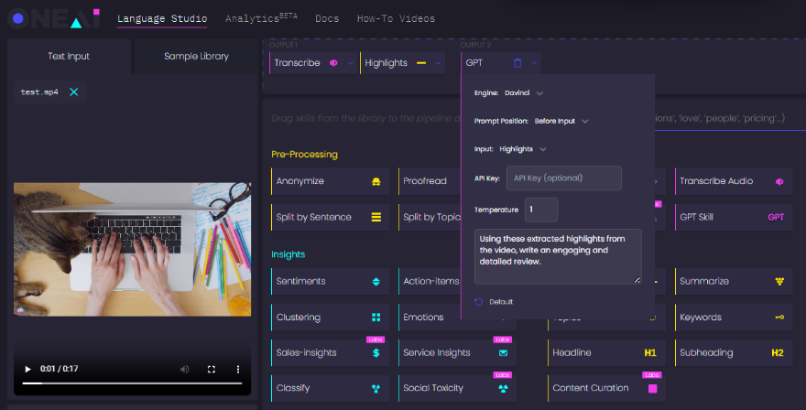Screen dimensions: 806x410
Task: Click the Classify icon
Action: [376, 388]
